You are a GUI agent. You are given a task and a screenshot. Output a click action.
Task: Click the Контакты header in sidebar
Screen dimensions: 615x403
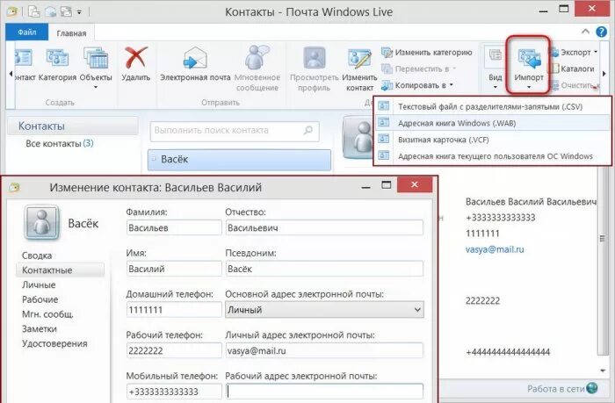tap(73, 126)
